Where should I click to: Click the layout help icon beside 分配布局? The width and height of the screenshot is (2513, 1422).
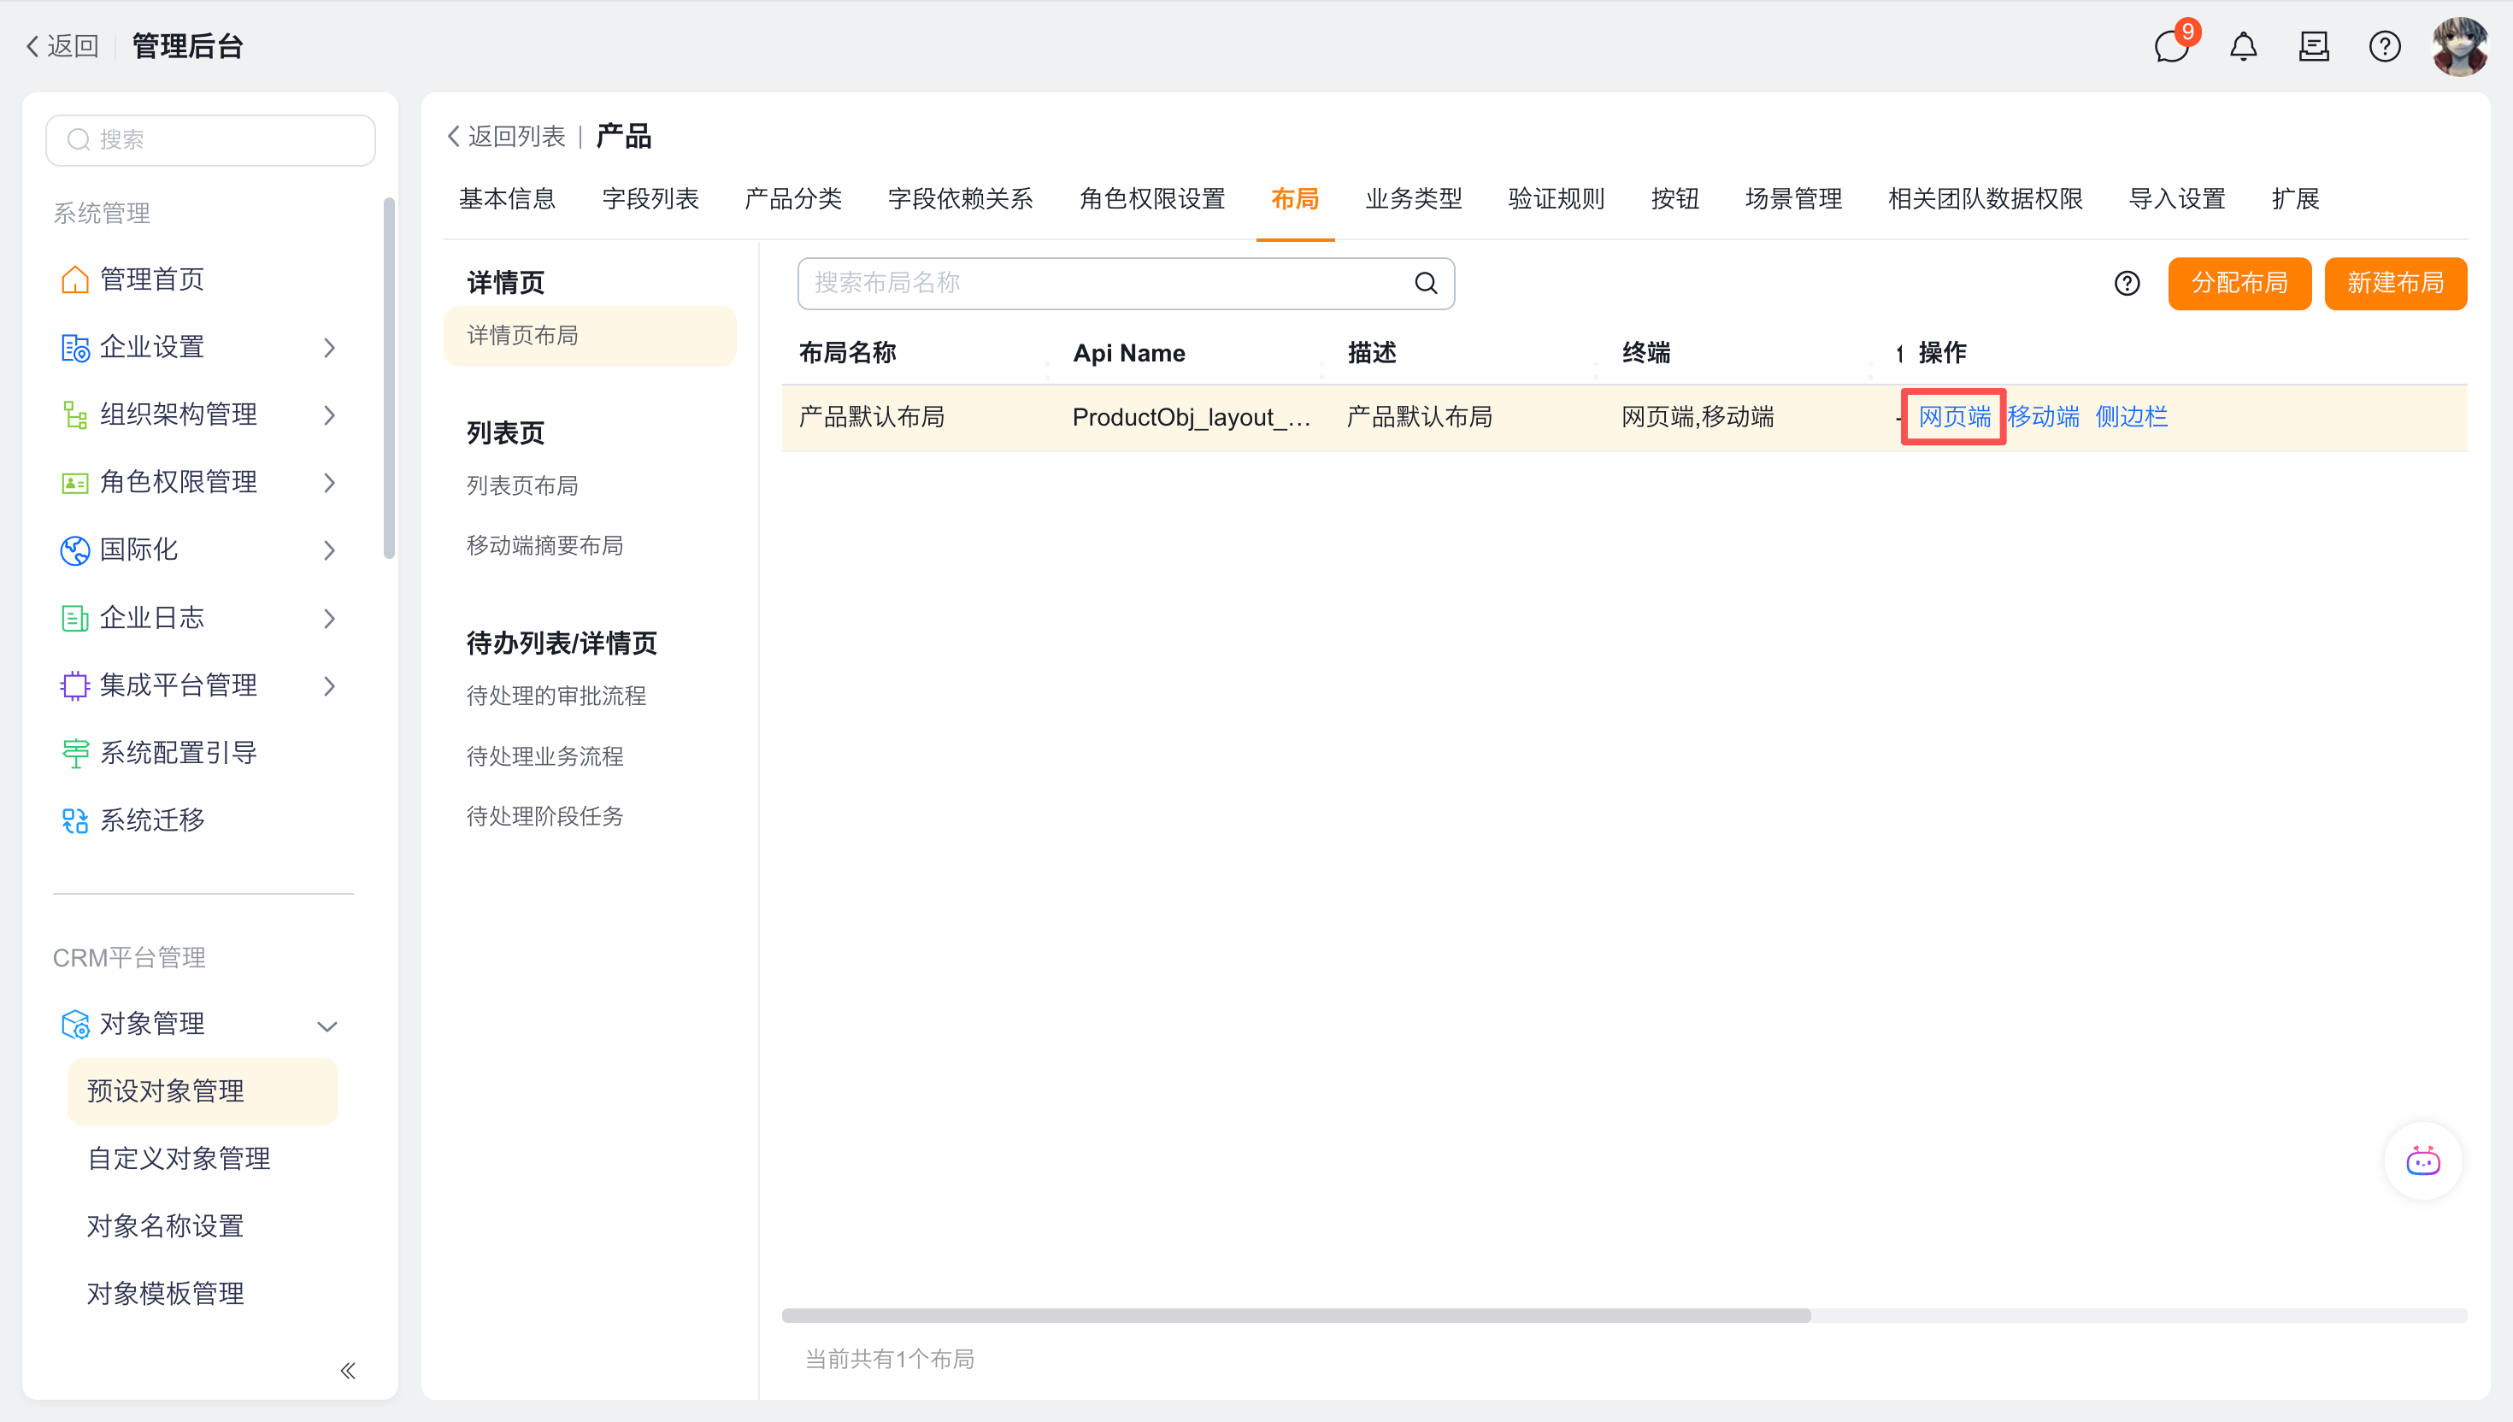click(2127, 283)
